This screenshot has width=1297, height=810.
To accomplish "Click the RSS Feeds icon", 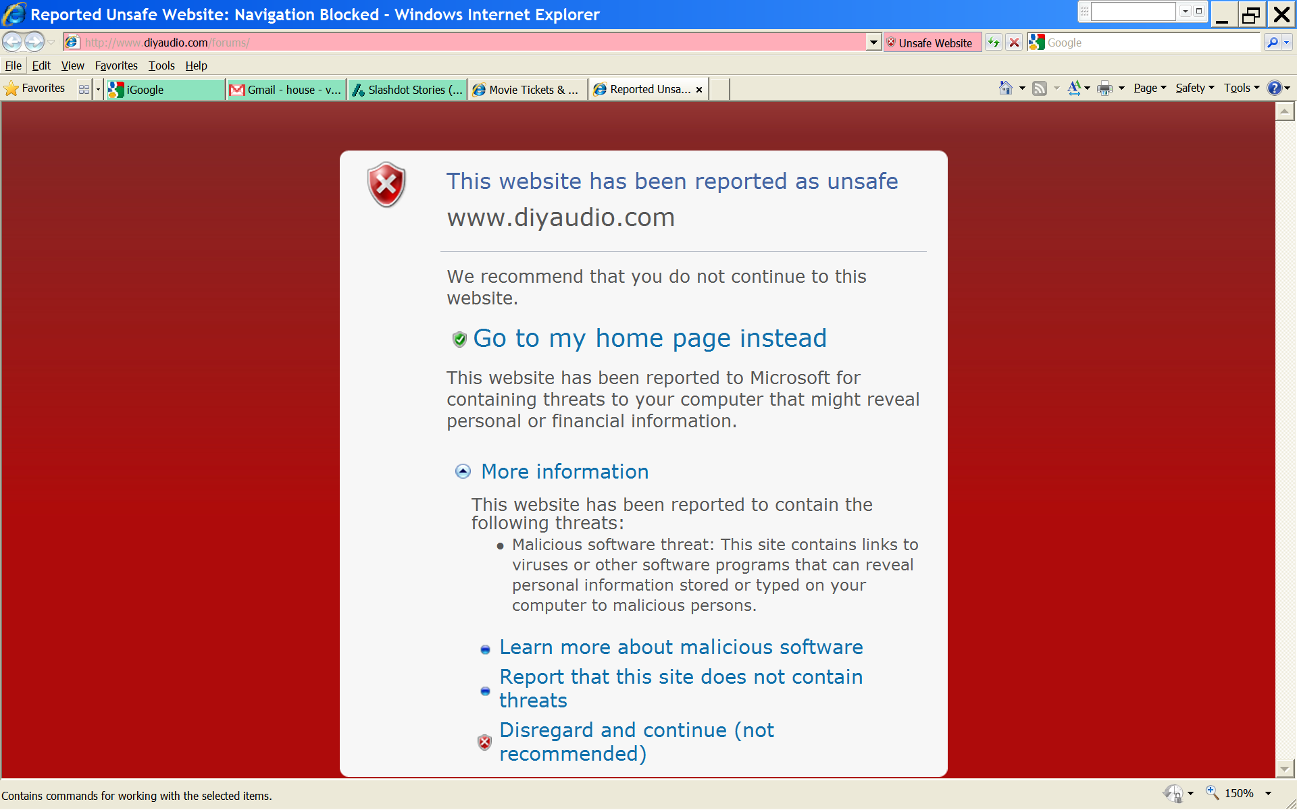I will (1040, 88).
